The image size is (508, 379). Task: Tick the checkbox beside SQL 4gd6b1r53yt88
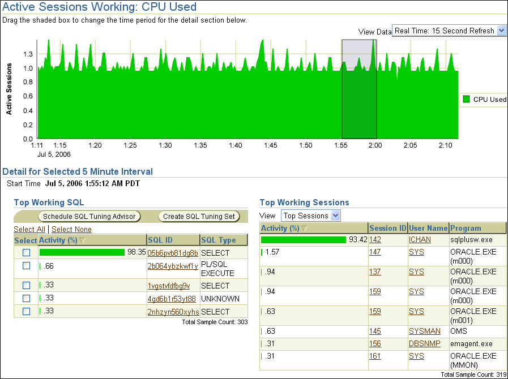[x=26, y=298]
